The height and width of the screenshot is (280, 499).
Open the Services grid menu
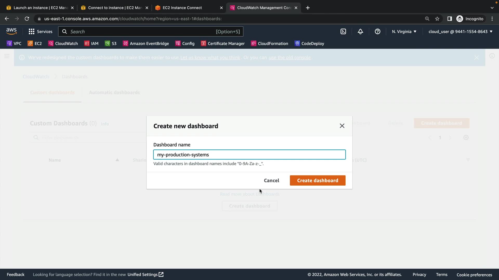(x=40, y=32)
